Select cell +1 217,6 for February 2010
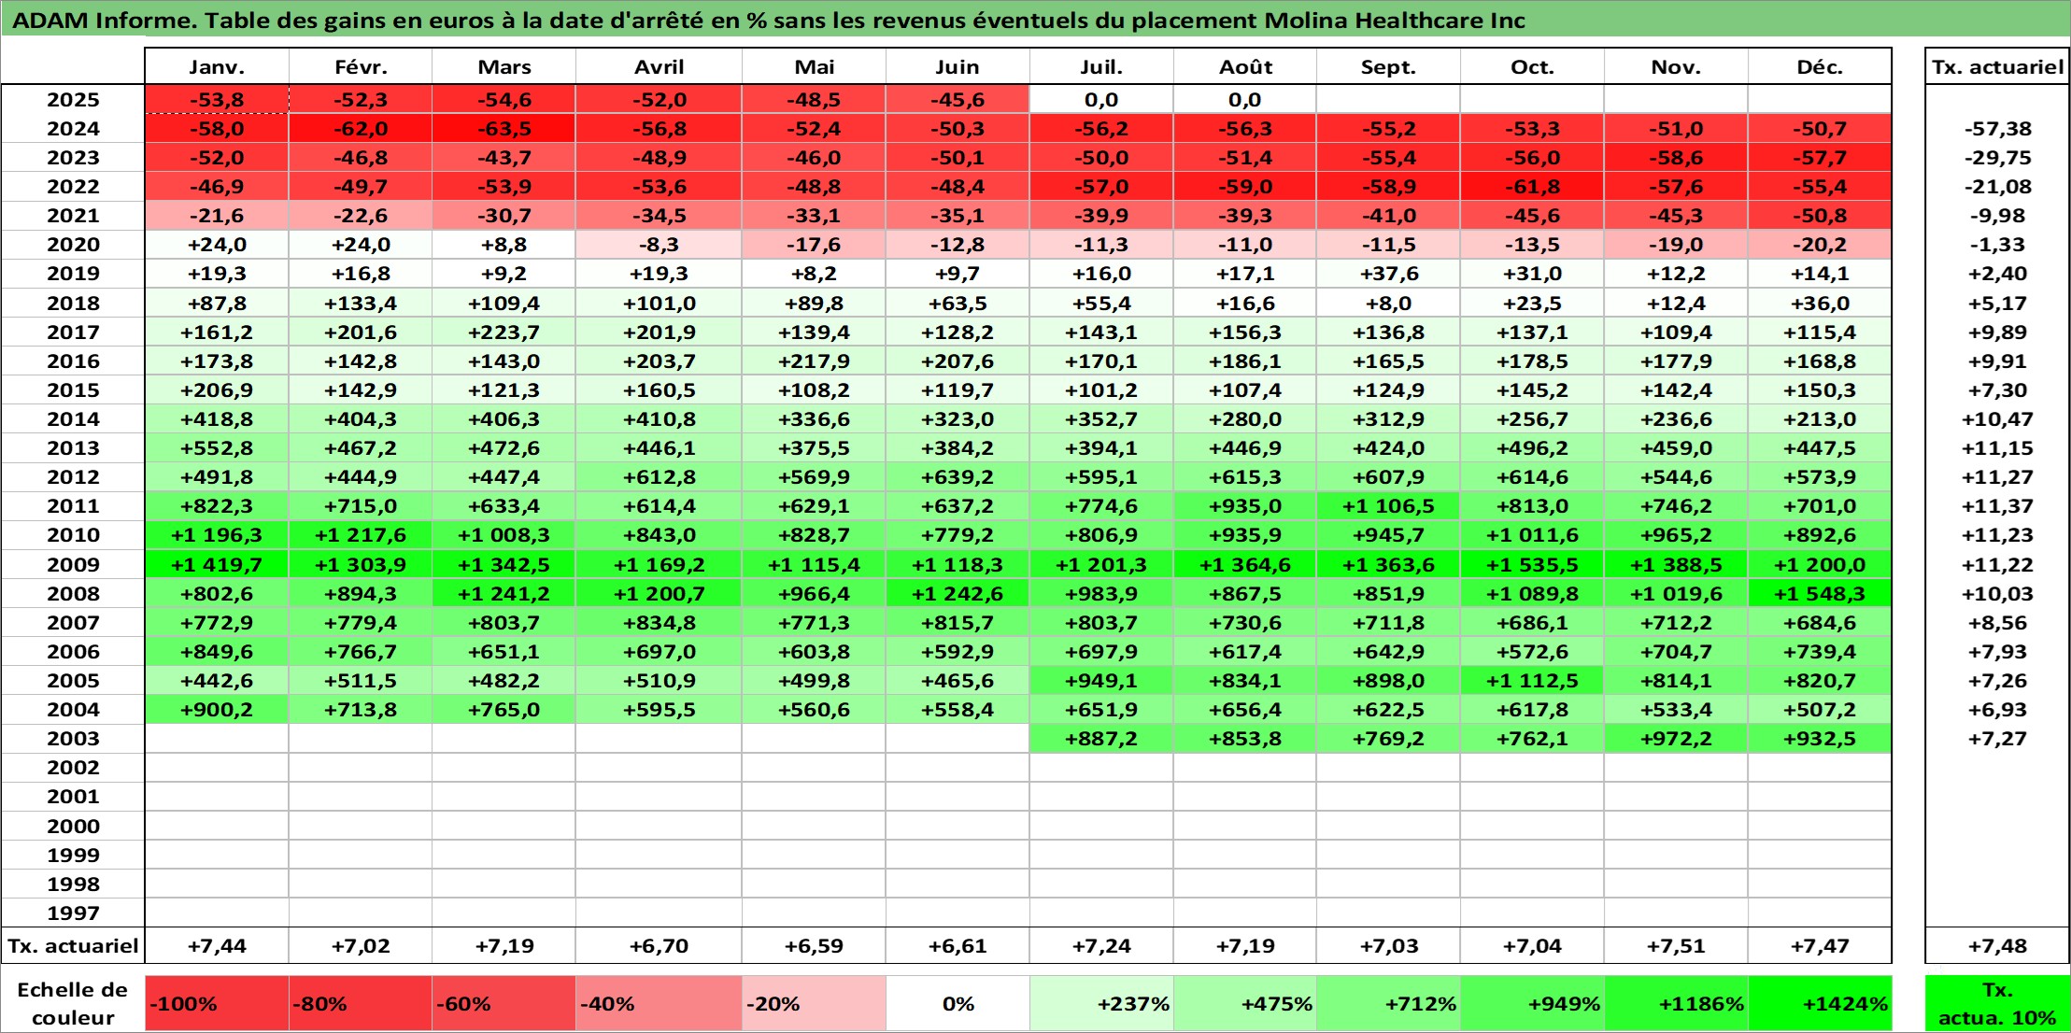This screenshot has height=1033, width=2071. click(x=361, y=535)
